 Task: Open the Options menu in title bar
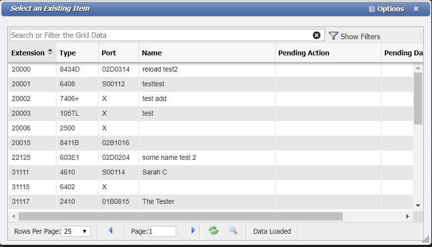tap(386, 9)
